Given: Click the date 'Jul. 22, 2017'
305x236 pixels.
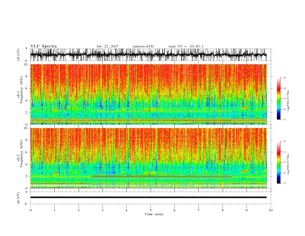Looking at the screenshot, I should coord(107,46).
